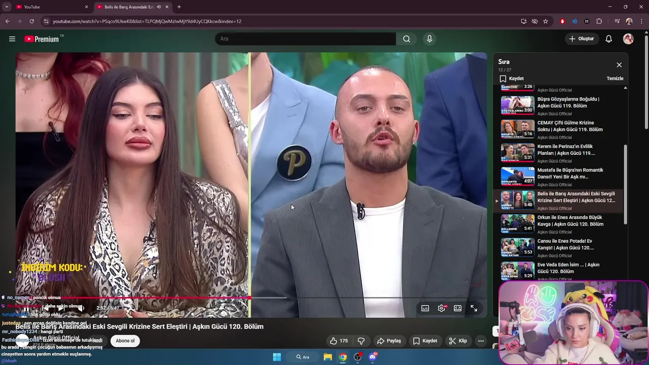Focus the YouTube Ara search field
The height and width of the screenshot is (365, 649).
305,39
